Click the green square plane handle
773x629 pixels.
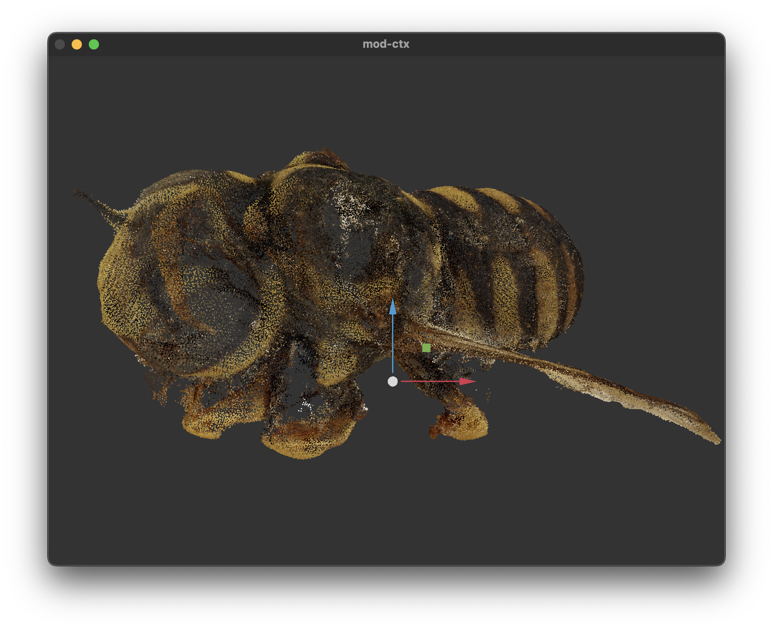pyautogui.click(x=426, y=348)
